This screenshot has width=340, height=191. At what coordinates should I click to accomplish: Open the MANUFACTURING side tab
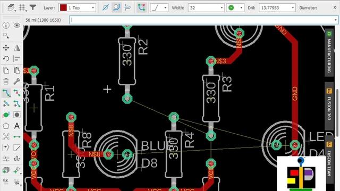tap(329, 53)
